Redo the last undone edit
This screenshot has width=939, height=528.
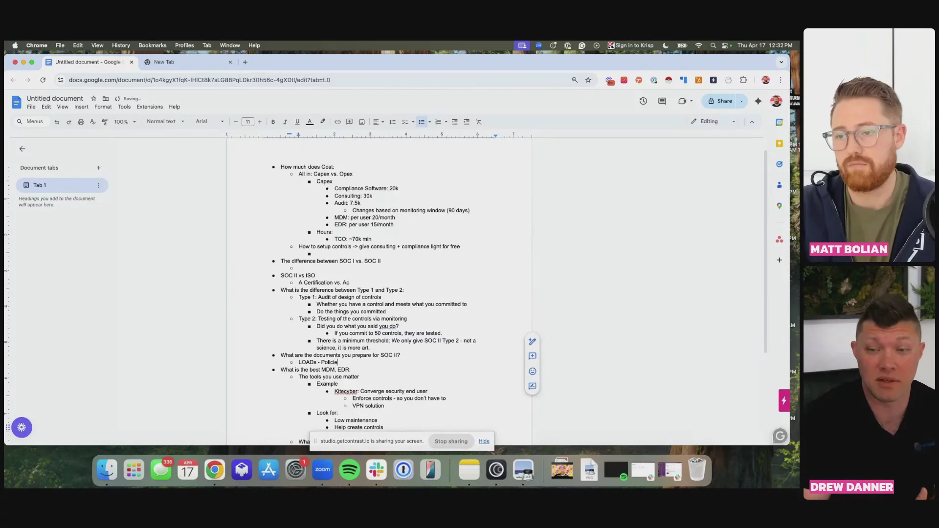(69, 122)
